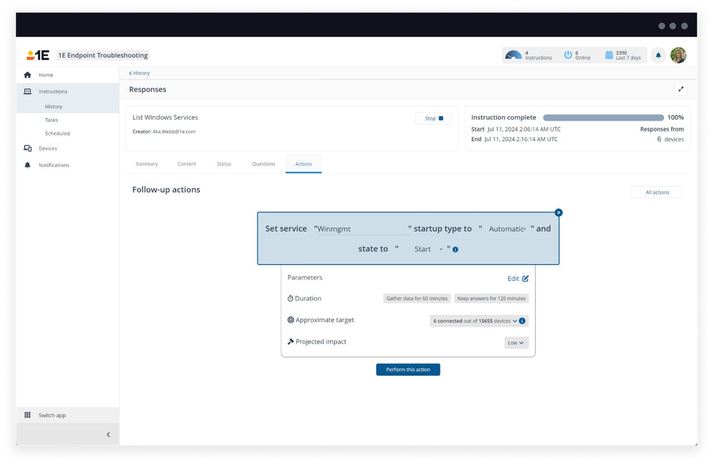Click the Last 7 days calendar icon
The width and height of the screenshot is (713, 465).
609,55
